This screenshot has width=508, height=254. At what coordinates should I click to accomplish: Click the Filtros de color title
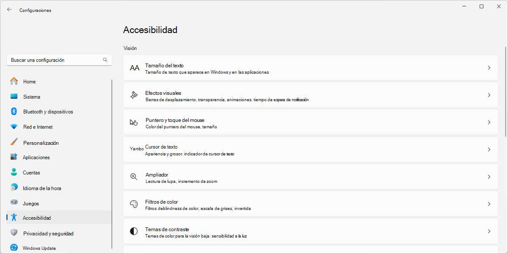161,202
